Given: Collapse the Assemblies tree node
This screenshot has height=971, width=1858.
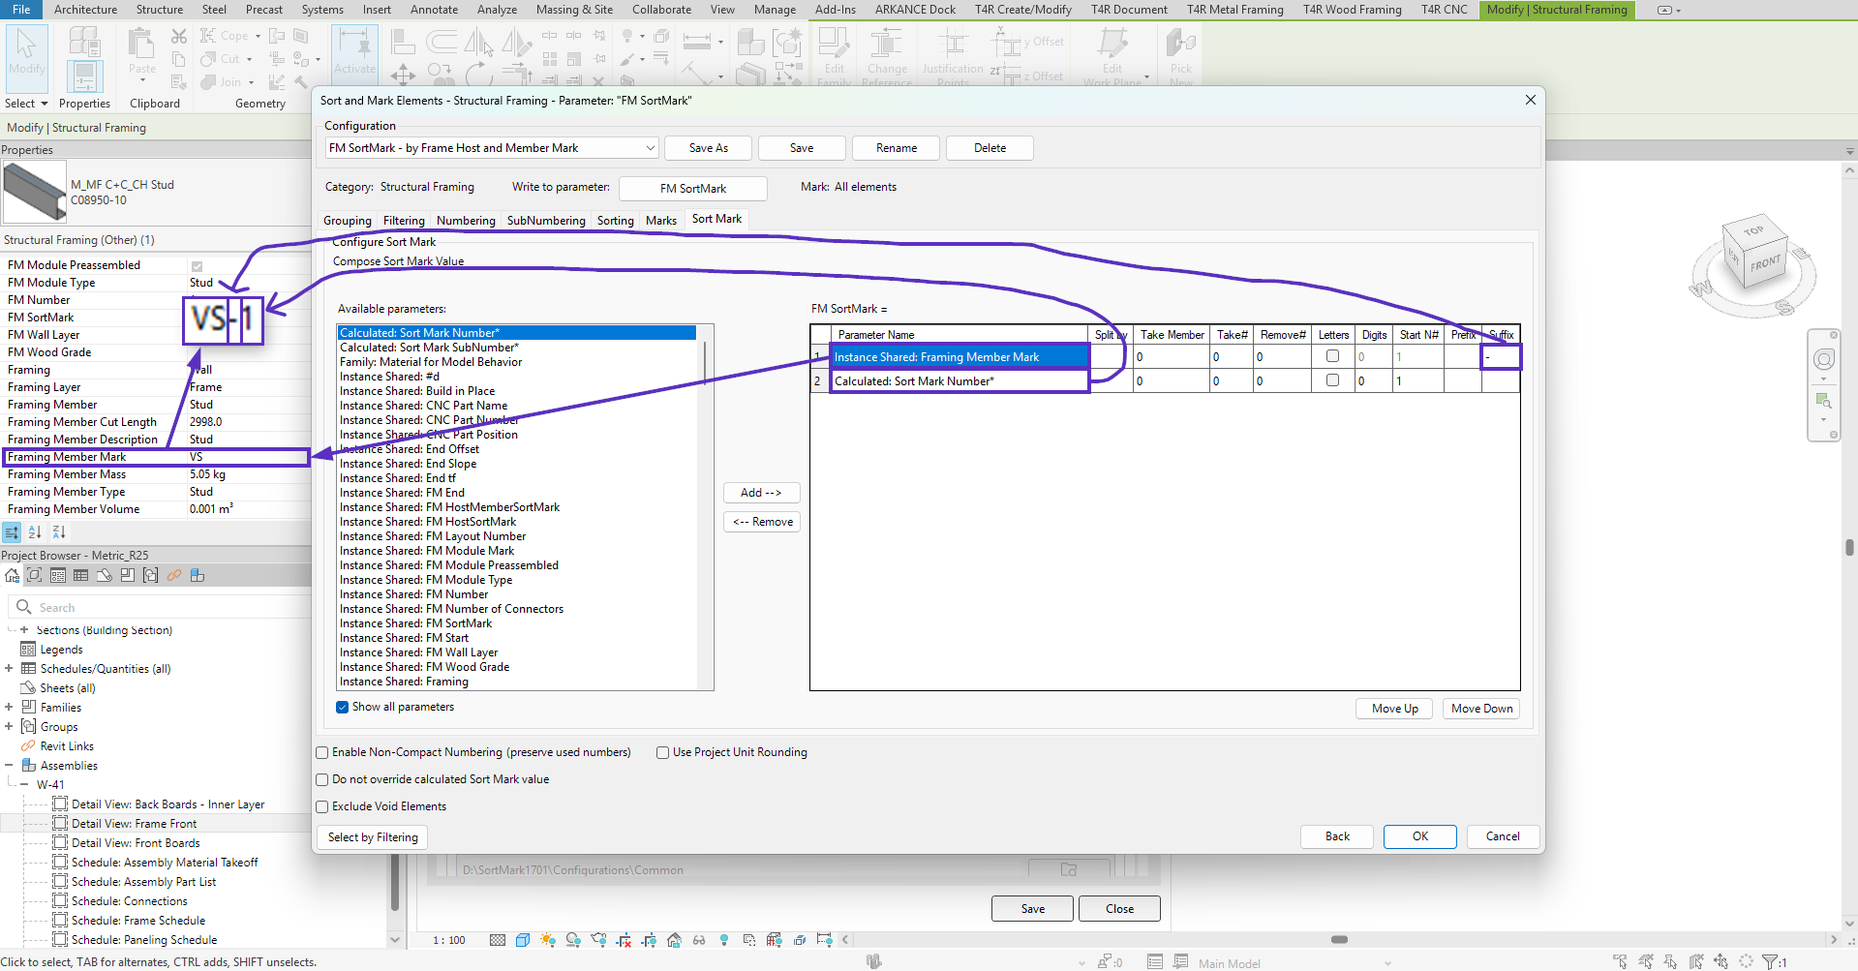Looking at the screenshot, I should 9,766.
